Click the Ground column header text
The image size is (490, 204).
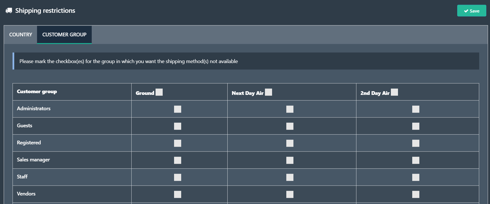[145, 93]
